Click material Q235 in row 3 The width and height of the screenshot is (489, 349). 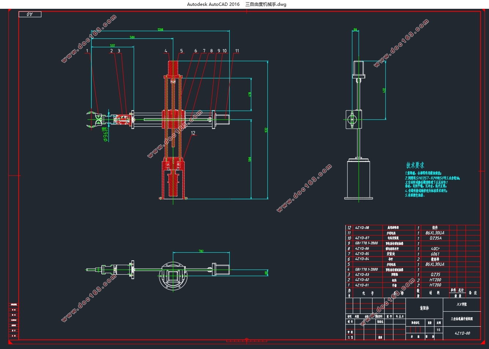tap(436, 275)
